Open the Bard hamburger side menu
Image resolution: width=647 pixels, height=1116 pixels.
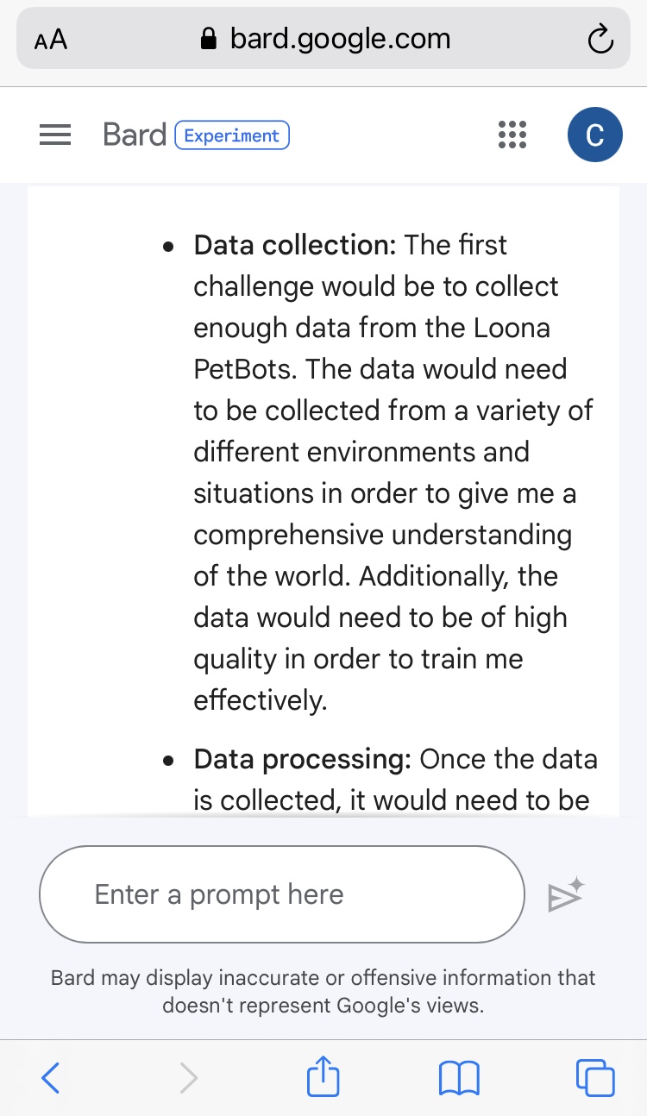55,135
